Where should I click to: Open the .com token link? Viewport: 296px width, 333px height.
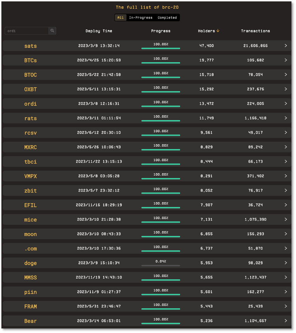click(x=30, y=249)
